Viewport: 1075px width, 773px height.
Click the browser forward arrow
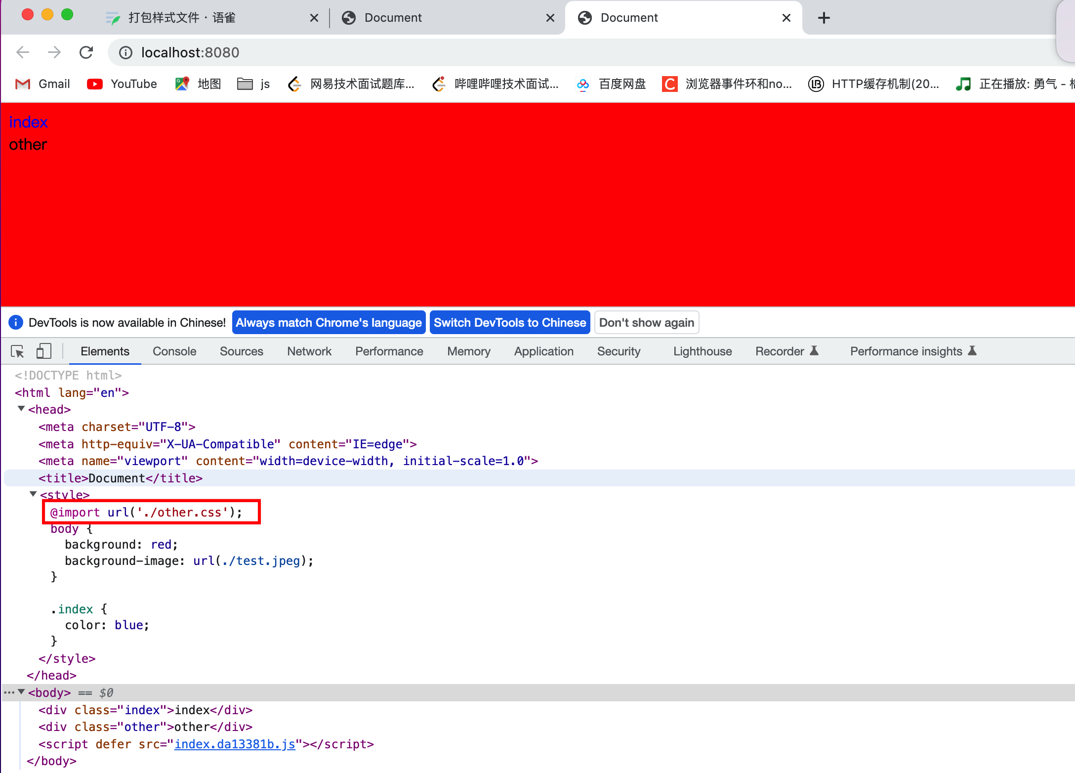pyautogui.click(x=54, y=52)
